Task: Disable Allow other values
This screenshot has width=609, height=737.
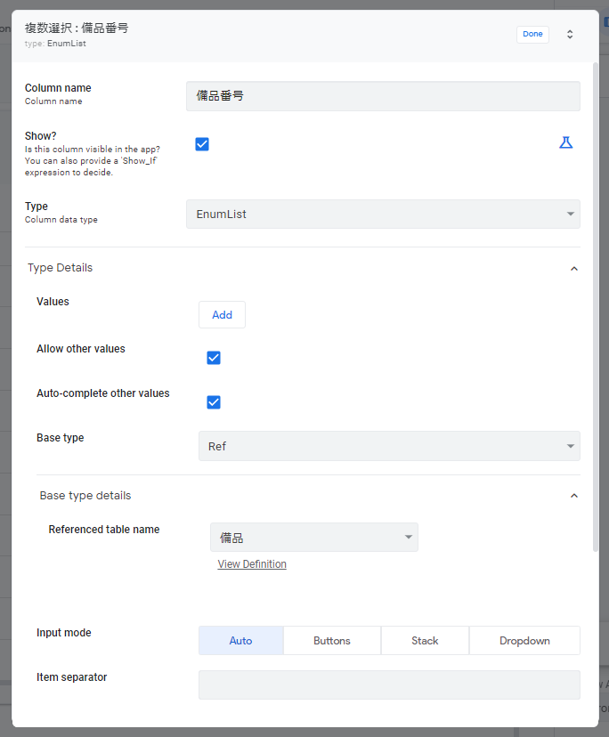Action: (214, 357)
